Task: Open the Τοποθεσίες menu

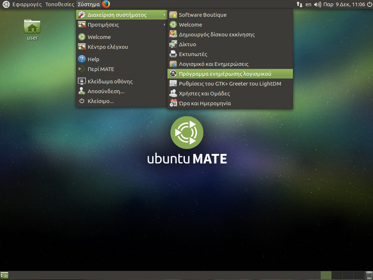Action: [x=60, y=4]
